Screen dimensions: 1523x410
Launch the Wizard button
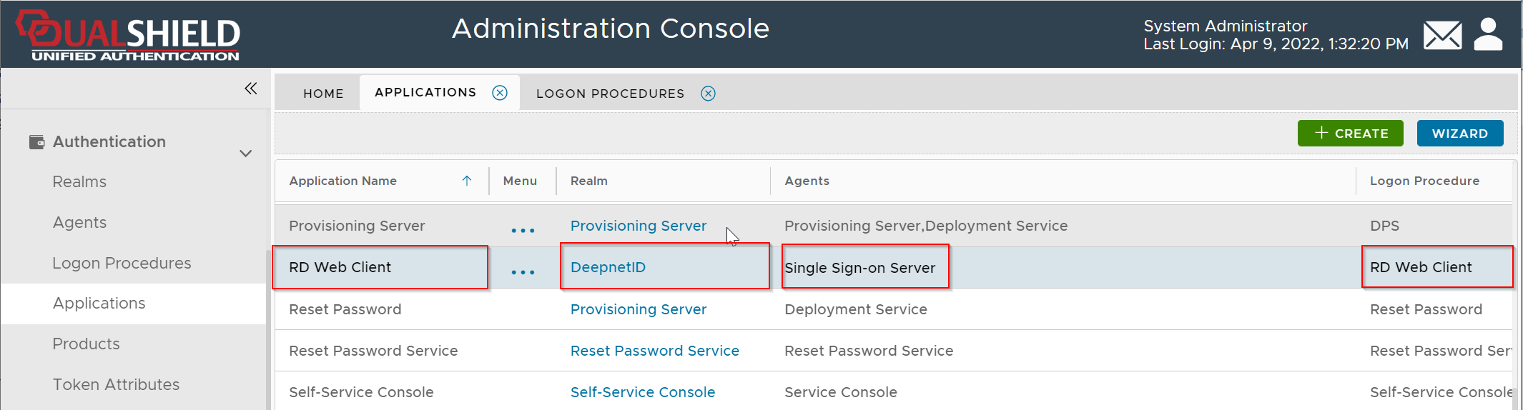[x=1459, y=134]
